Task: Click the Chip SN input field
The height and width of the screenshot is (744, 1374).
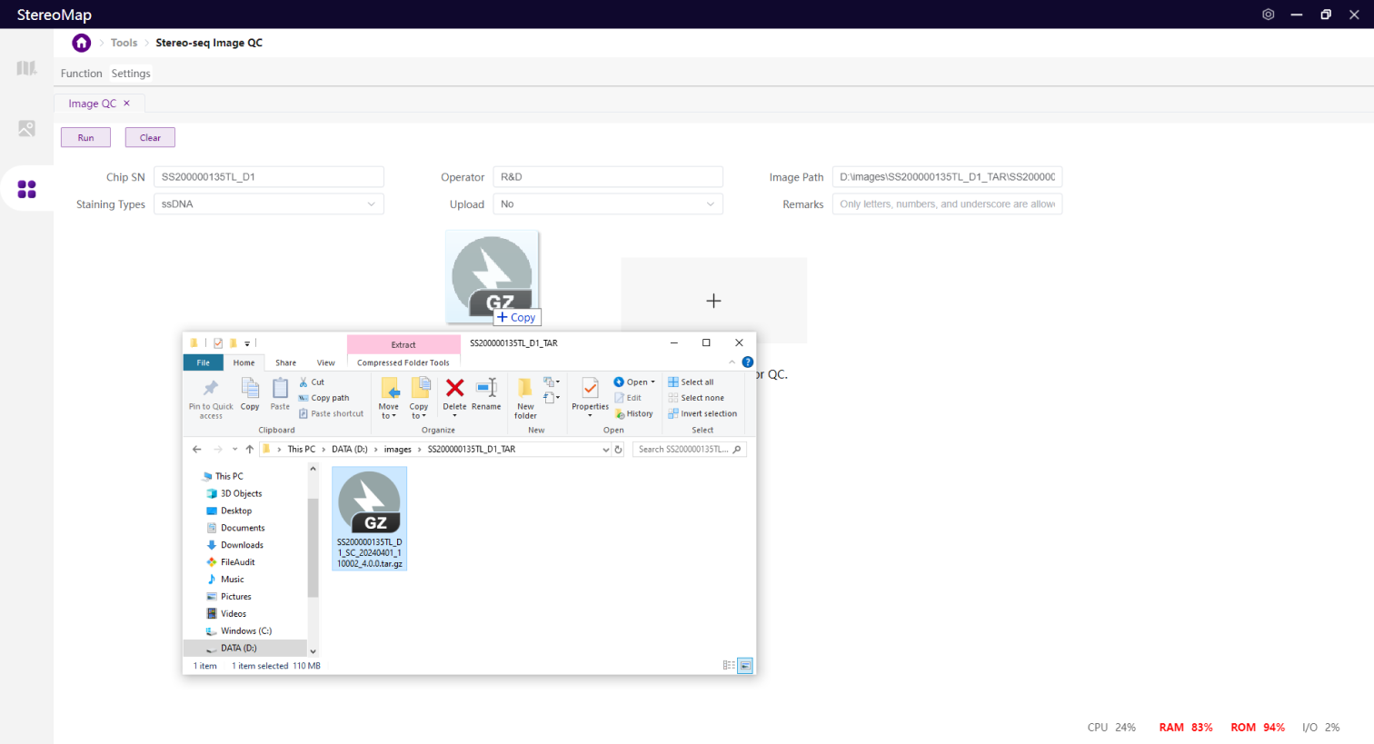Action: (x=269, y=177)
